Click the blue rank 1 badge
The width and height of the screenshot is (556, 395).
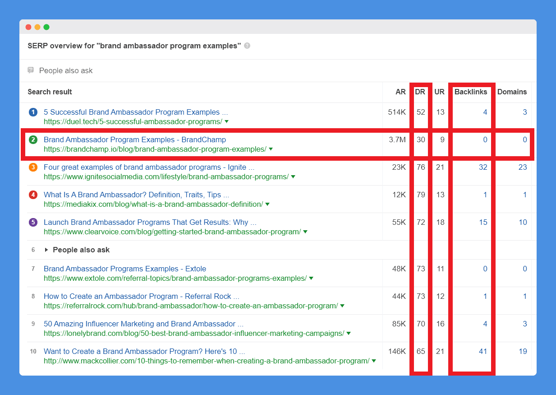click(33, 112)
